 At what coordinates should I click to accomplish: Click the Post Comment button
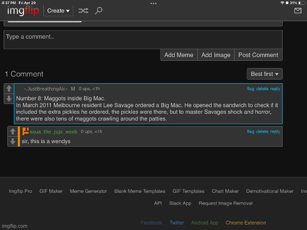pyautogui.click(x=258, y=55)
